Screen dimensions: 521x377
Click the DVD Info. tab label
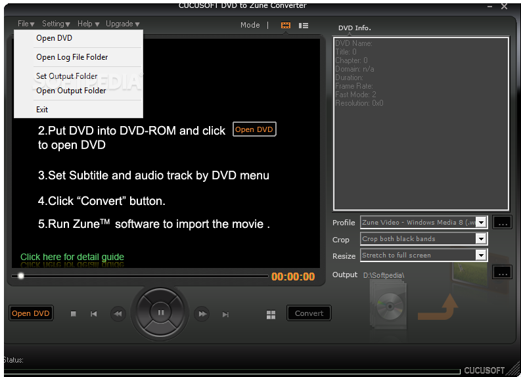pos(355,28)
